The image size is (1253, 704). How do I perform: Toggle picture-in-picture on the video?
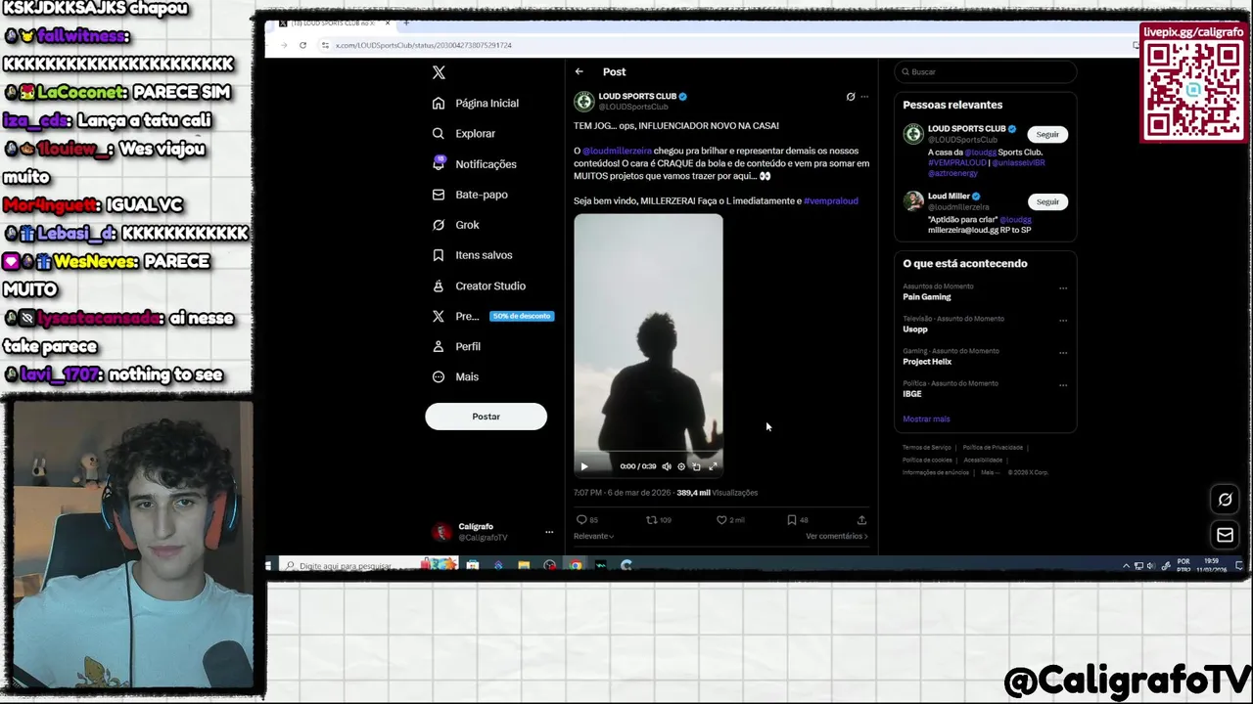(696, 466)
